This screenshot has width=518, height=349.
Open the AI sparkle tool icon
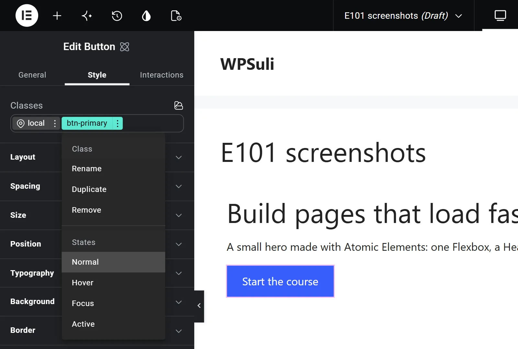pos(87,16)
